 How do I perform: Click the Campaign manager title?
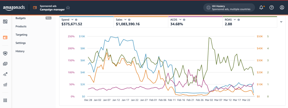pyautogui.click(x=52, y=10)
